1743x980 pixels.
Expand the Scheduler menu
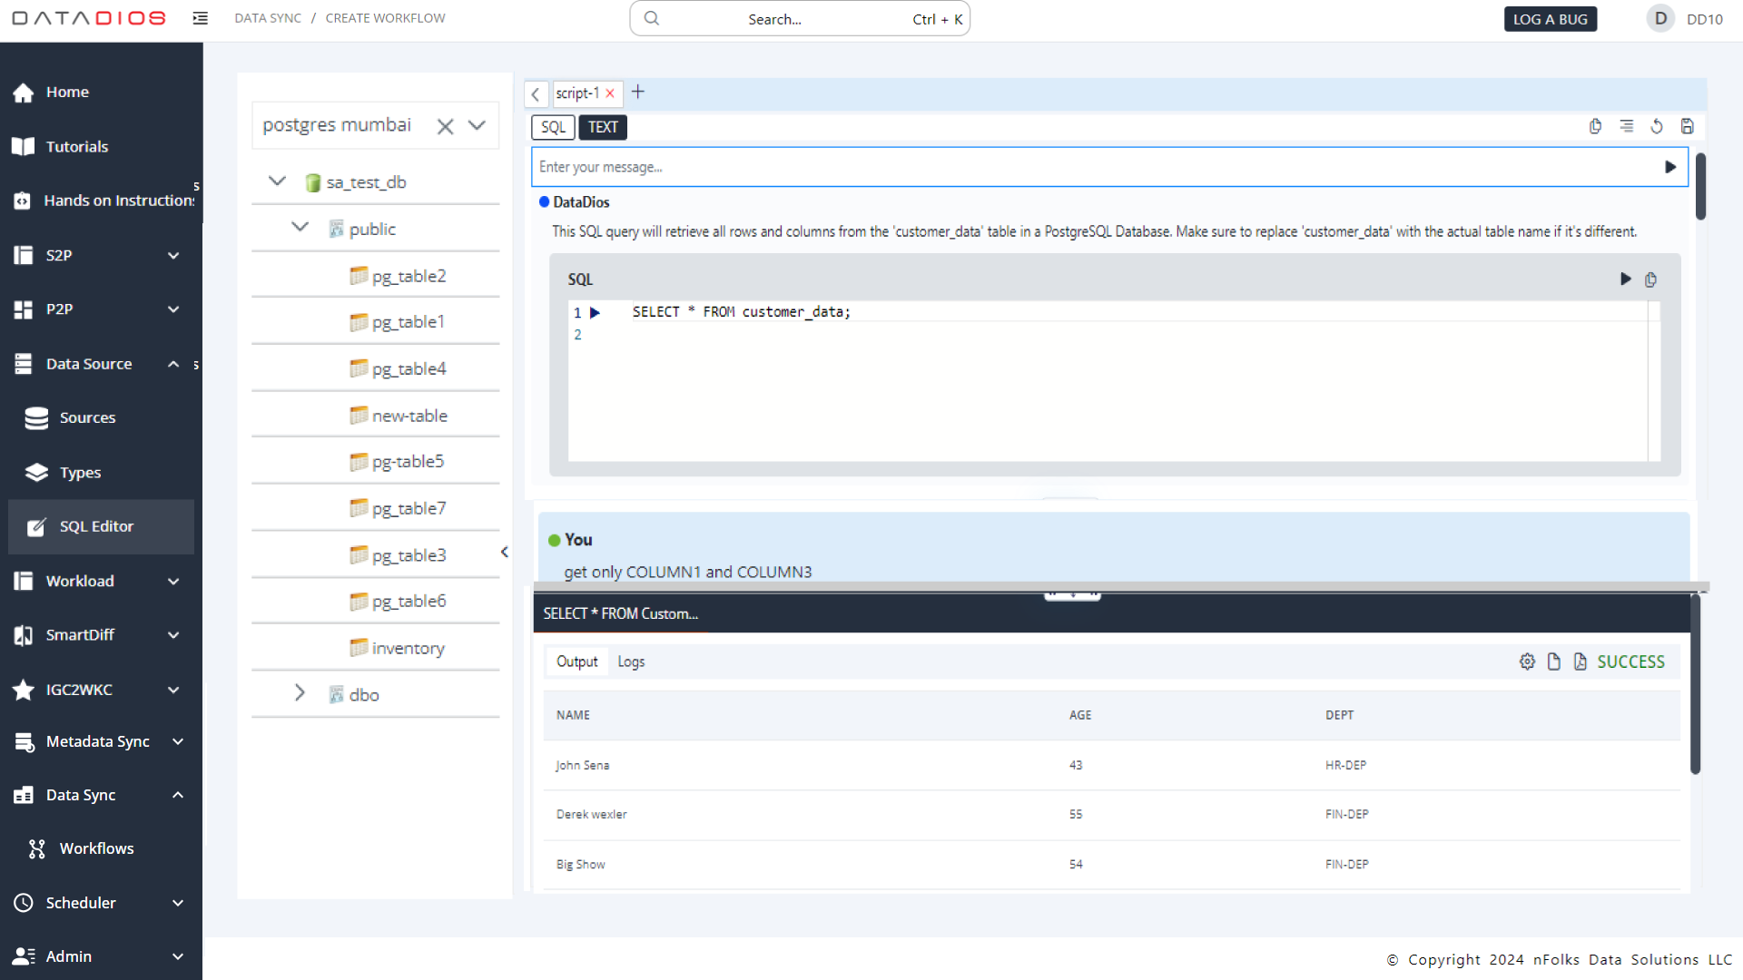tap(178, 903)
